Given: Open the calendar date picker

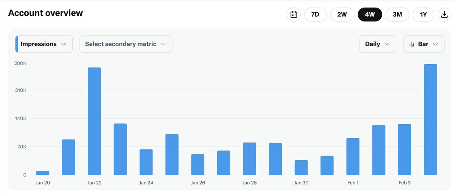Looking at the screenshot, I should click(x=294, y=15).
